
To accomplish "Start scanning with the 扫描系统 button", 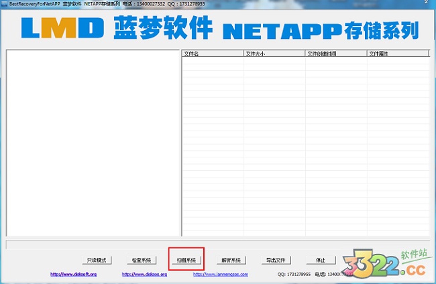I will click(x=186, y=260).
